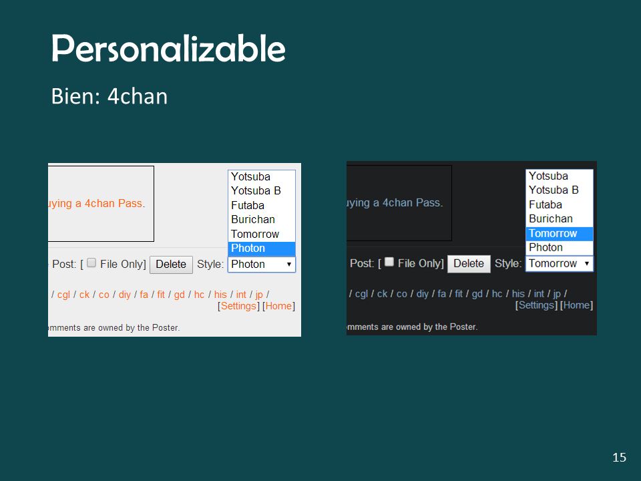
Task: Open orange his board link
Action: 220,295
